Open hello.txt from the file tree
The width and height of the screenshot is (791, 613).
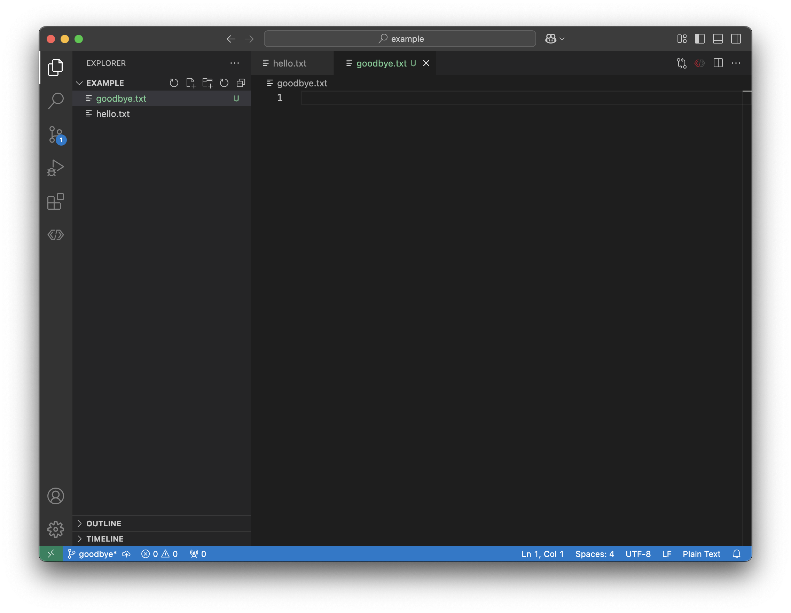pyautogui.click(x=162, y=114)
